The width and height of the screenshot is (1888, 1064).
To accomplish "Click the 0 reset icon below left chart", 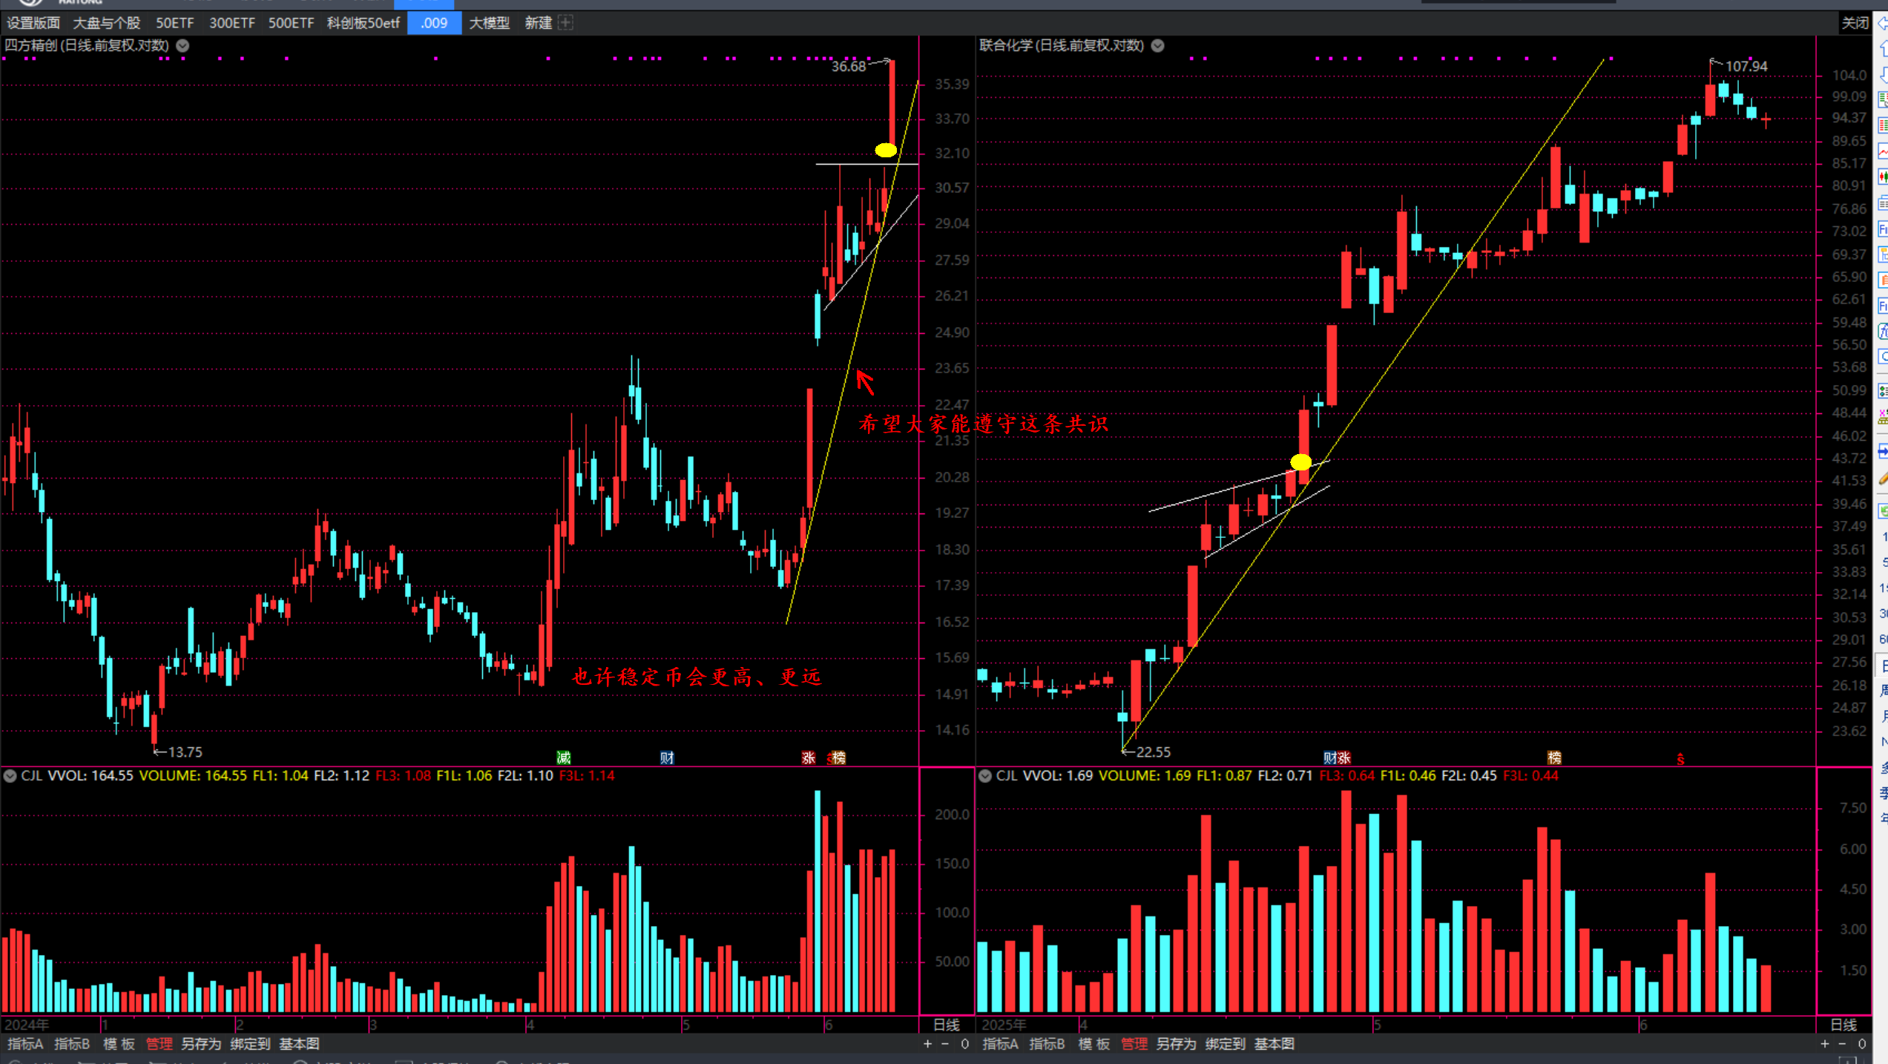I will [964, 1044].
